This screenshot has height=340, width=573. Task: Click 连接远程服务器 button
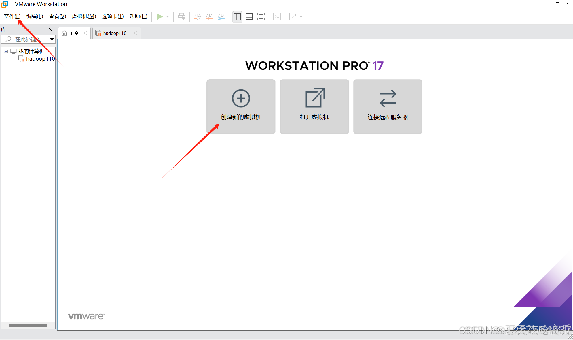click(388, 106)
